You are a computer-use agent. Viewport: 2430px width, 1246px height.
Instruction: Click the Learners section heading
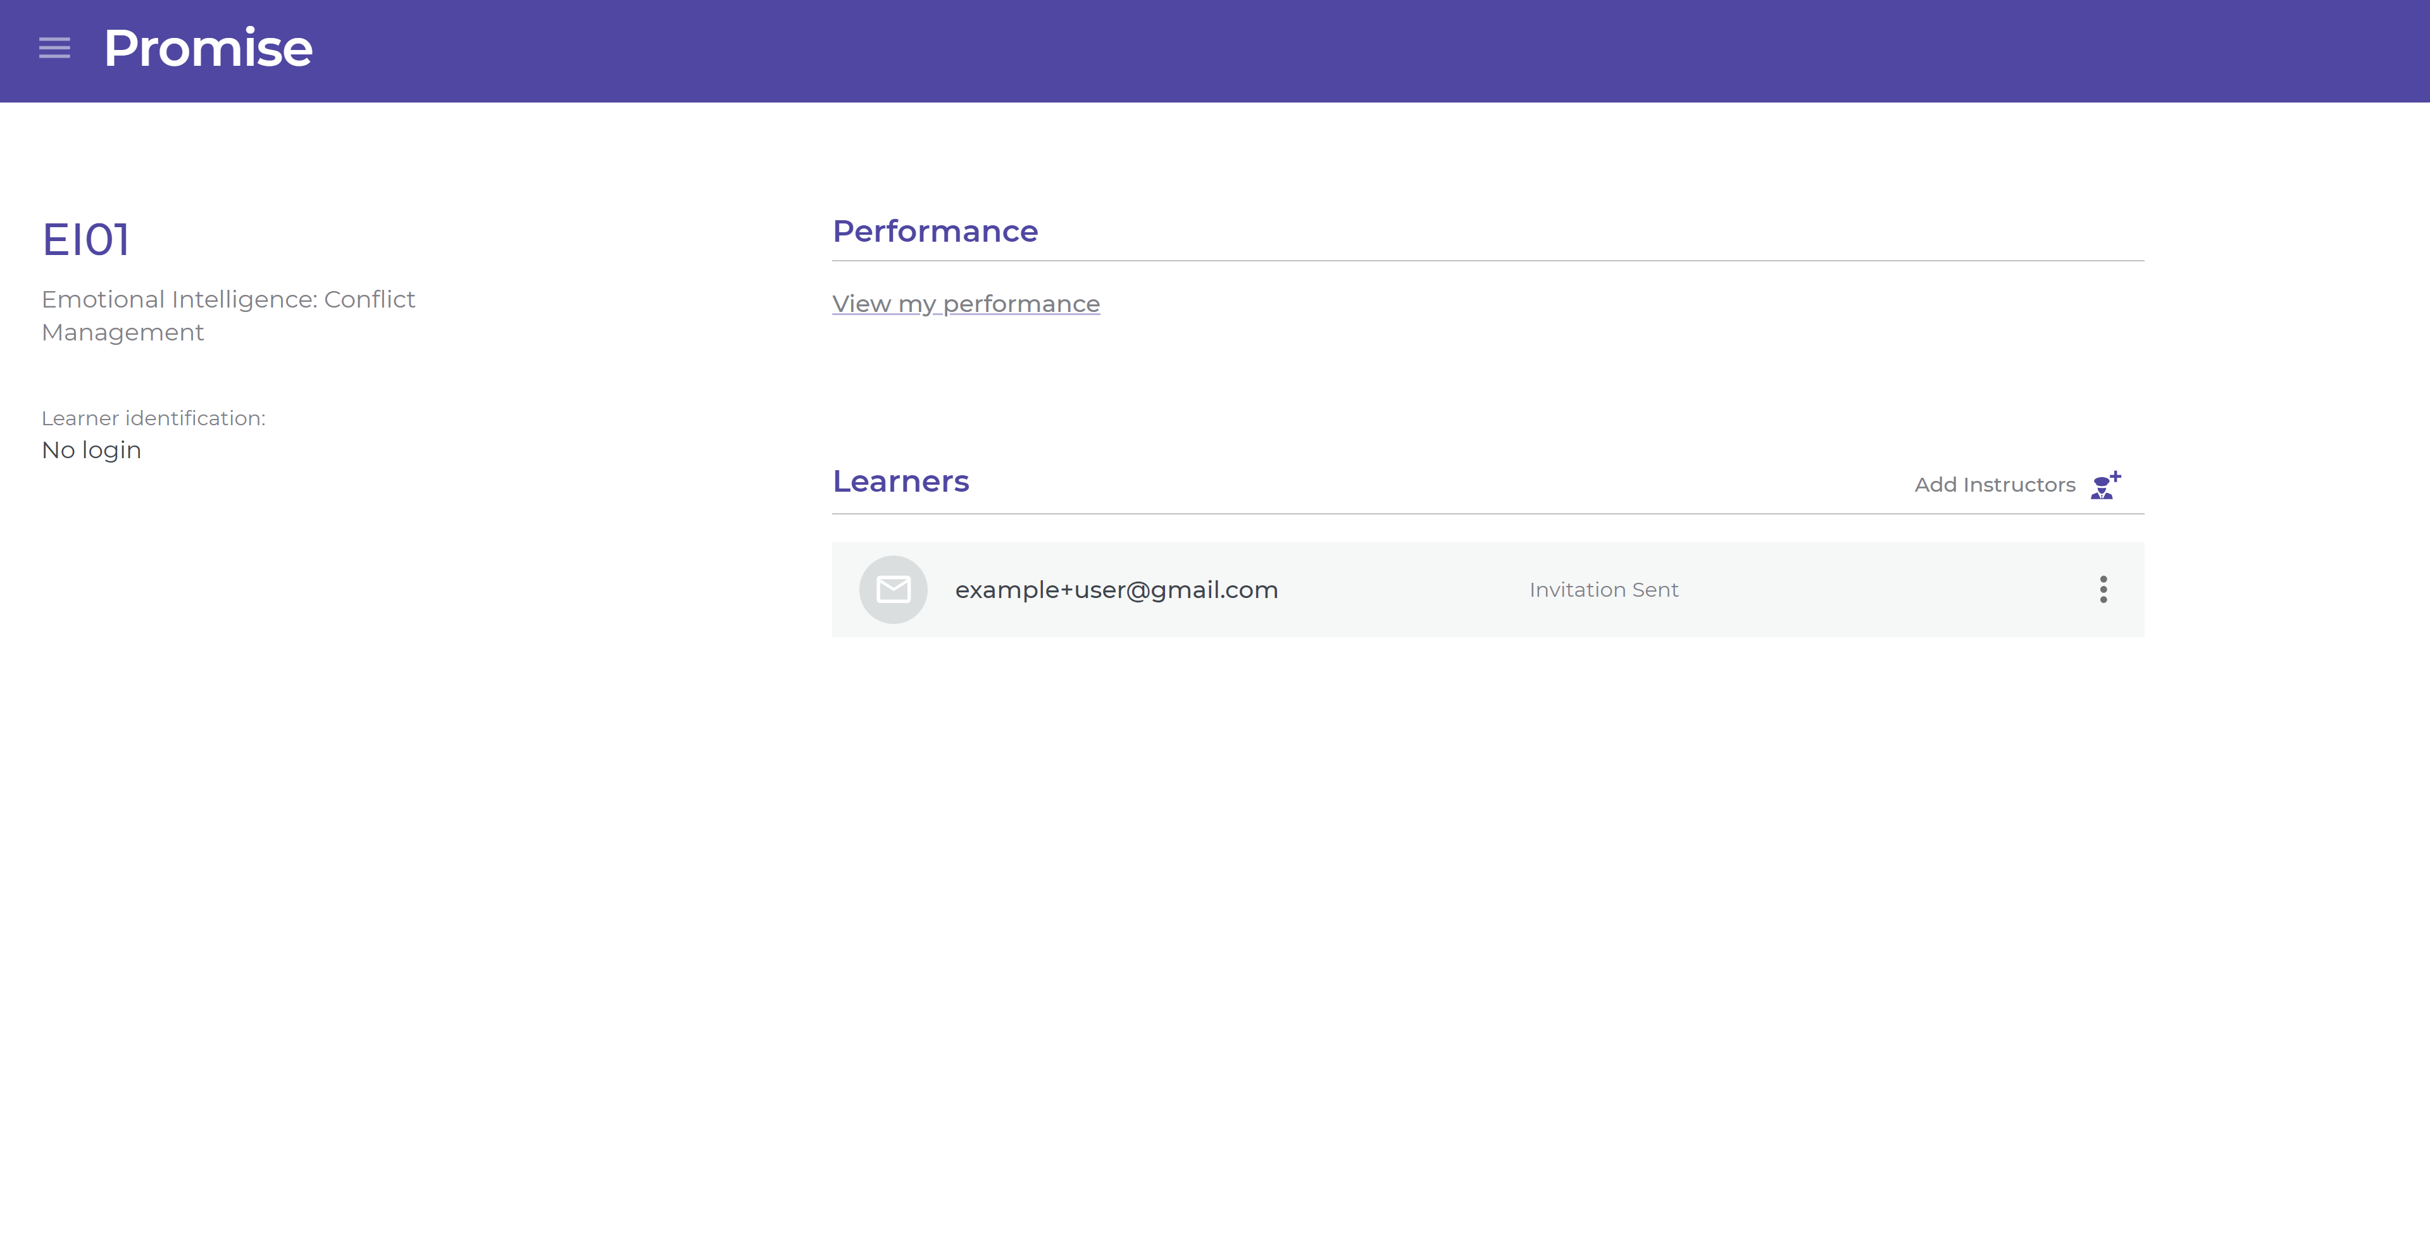click(x=900, y=481)
